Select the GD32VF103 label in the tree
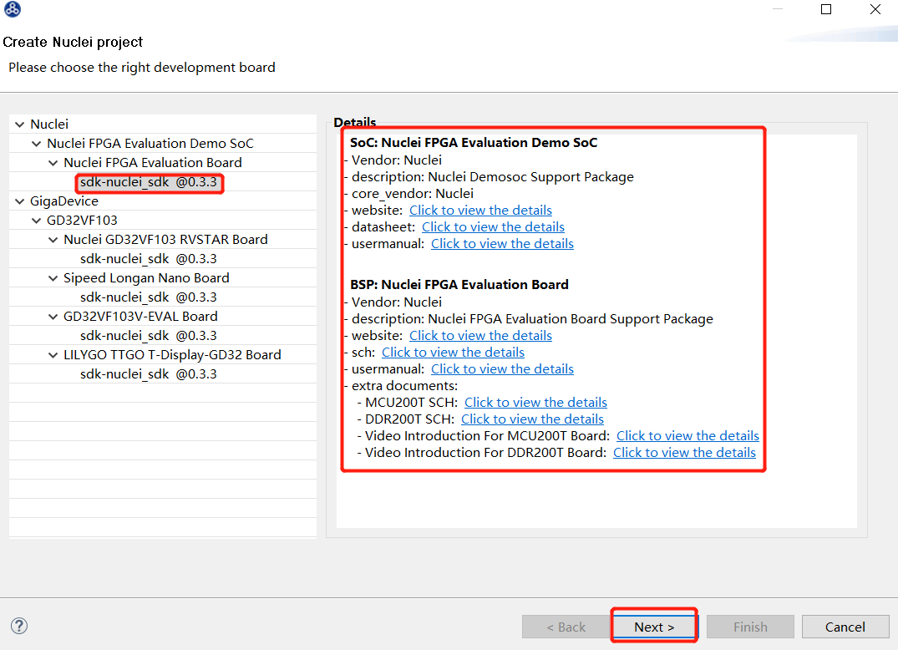This screenshot has height=650, width=898. coord(82,221)
